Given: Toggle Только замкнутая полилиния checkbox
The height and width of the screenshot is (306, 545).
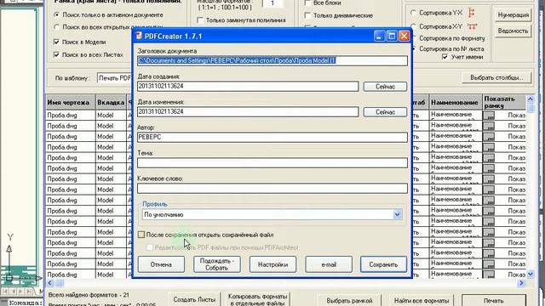Looking at the screenshot, I should [x=200, y=20].
